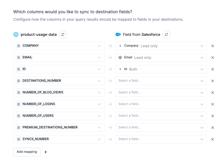
Task: Click the Salesforce cloud icon
Action: tap(118, 34)
